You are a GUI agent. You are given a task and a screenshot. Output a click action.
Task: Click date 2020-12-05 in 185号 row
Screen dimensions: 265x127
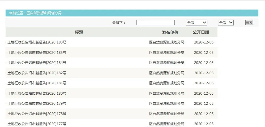pos(204,52)
